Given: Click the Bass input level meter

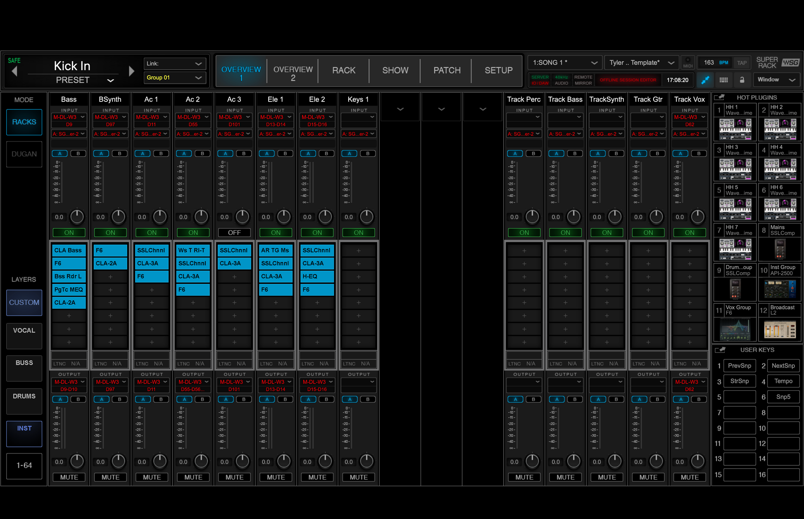Looking at the screenshot, I should coord(62,182).
